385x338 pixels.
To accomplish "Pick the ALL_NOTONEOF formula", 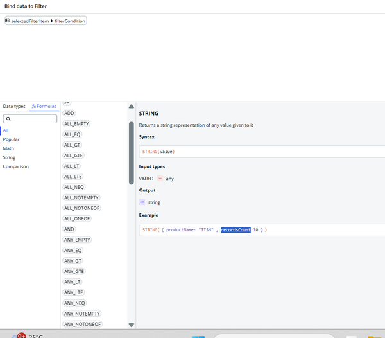I will [x=81, y=208].
